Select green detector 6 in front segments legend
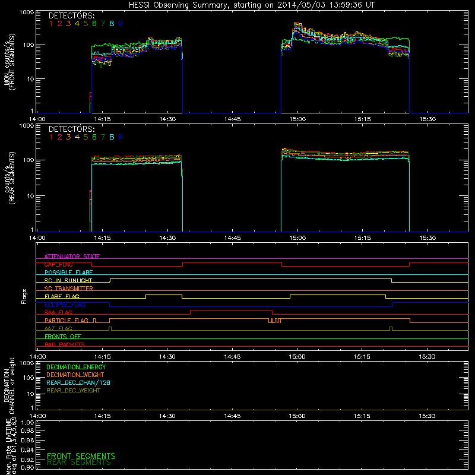475x475 pixels. (x=94, y=24)
